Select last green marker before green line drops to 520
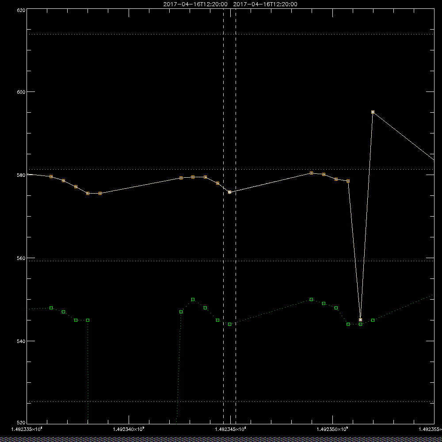 pos(88,320)
